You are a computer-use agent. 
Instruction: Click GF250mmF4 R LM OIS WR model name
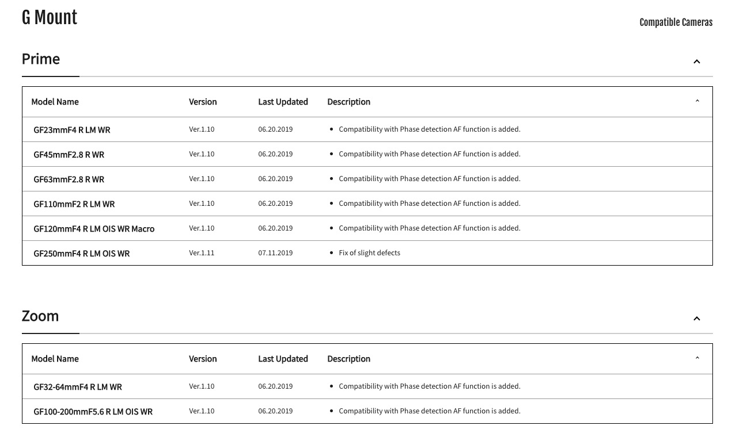[x=82, y=254]
